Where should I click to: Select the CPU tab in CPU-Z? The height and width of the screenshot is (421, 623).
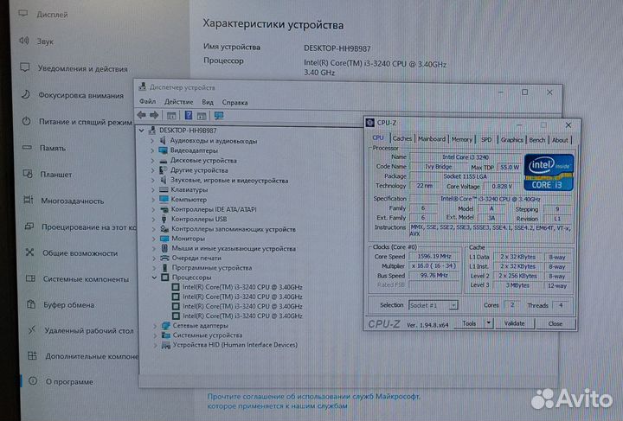point(378,137)
